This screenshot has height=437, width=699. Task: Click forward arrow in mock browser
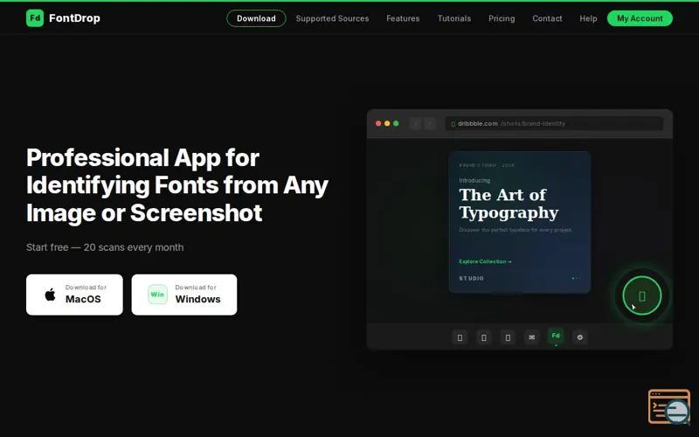[x=429, y=123]
